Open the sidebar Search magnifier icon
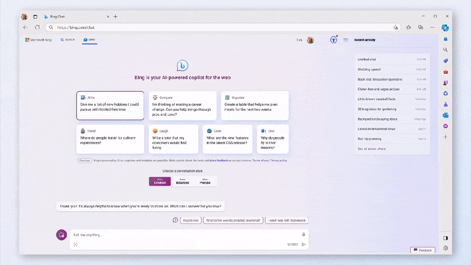This screenshot has height=265, width=471. pyautogui.click(x=446, y=50)
